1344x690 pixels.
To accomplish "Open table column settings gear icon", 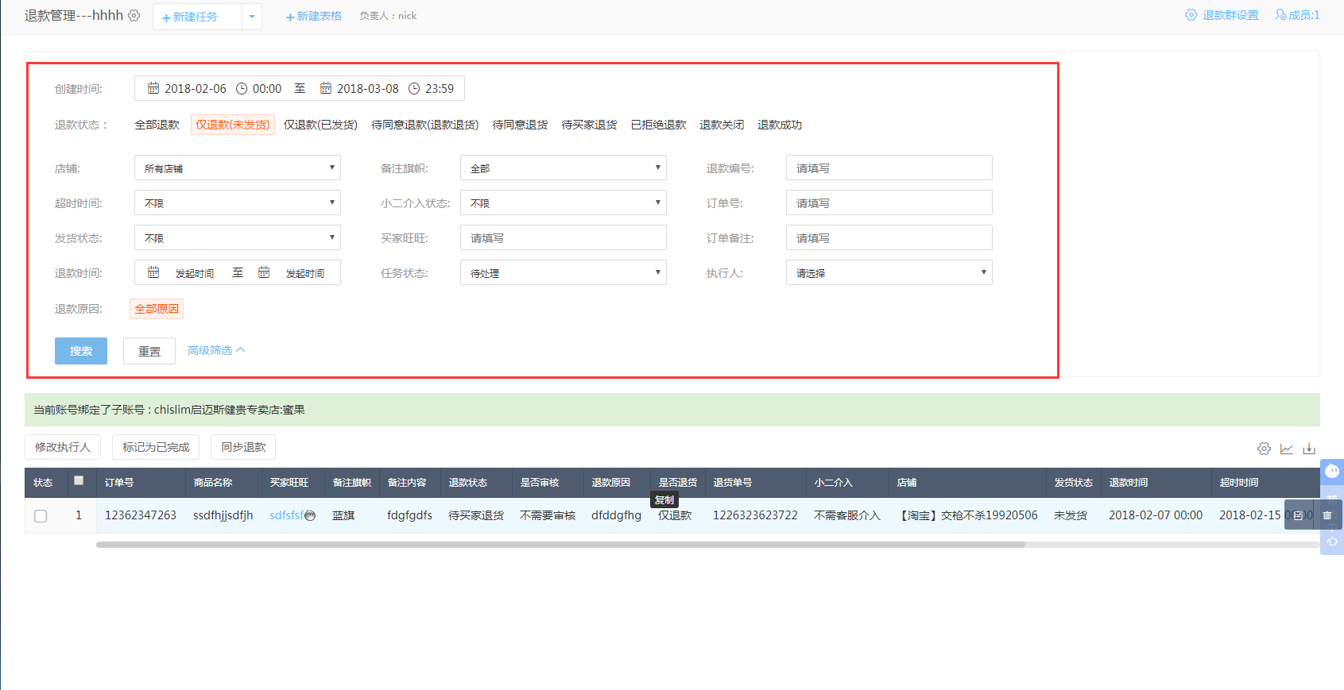I will point(1264,449).
